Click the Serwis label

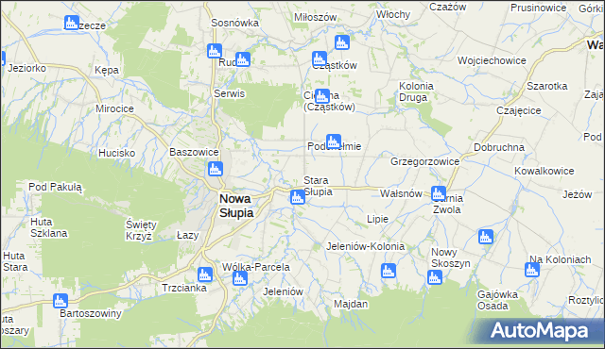coord(229,93)
